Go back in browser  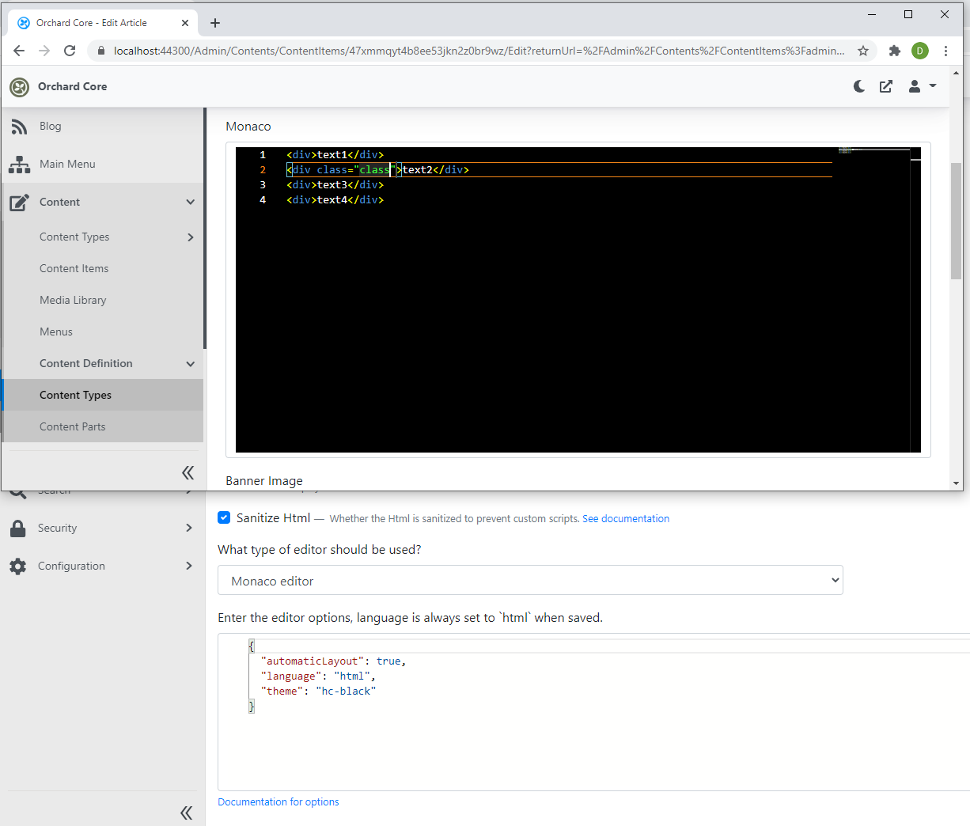point(19,51)
